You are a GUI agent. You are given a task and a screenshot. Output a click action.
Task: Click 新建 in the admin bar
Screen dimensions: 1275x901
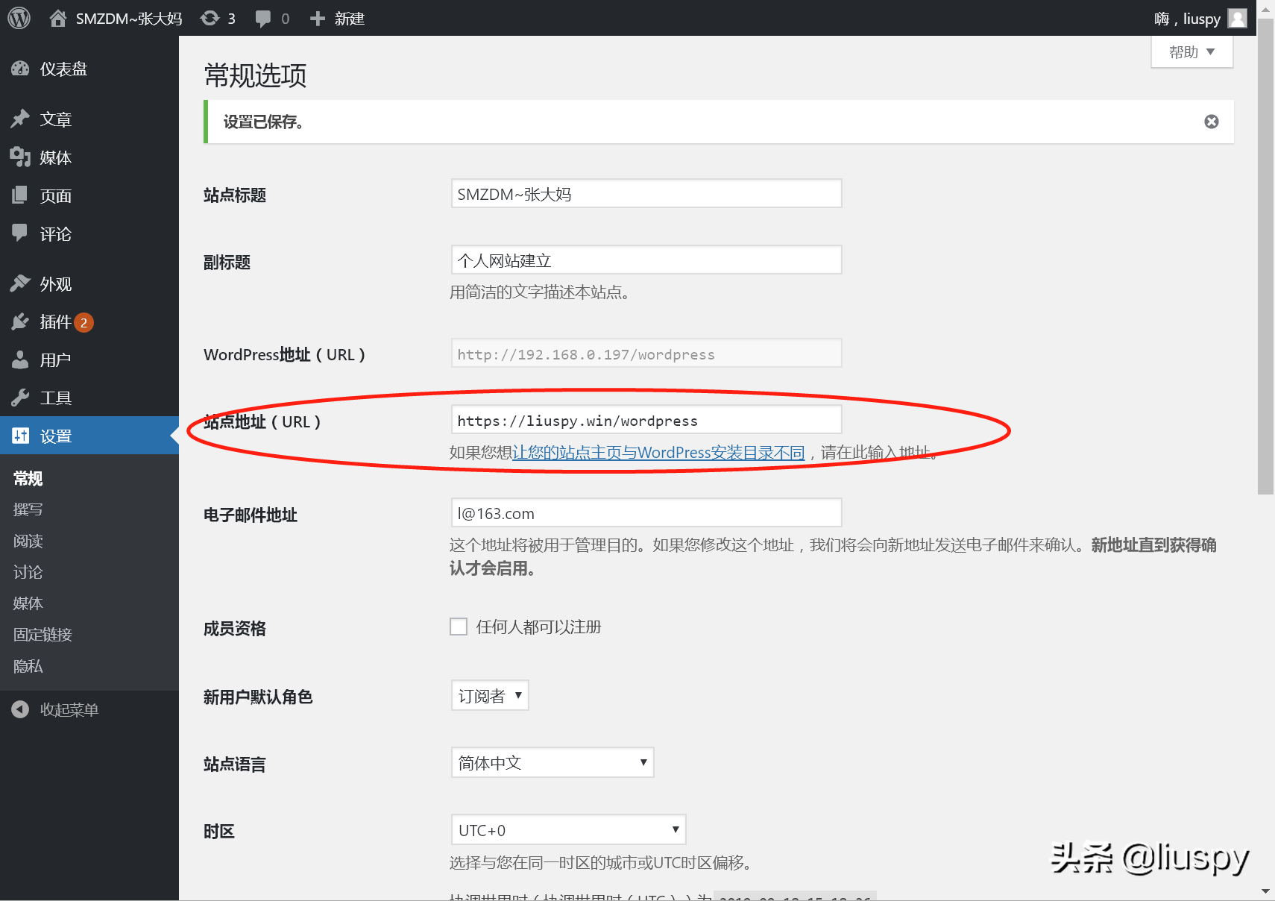(338, 18)
